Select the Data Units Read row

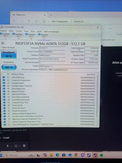click(49, 91)
